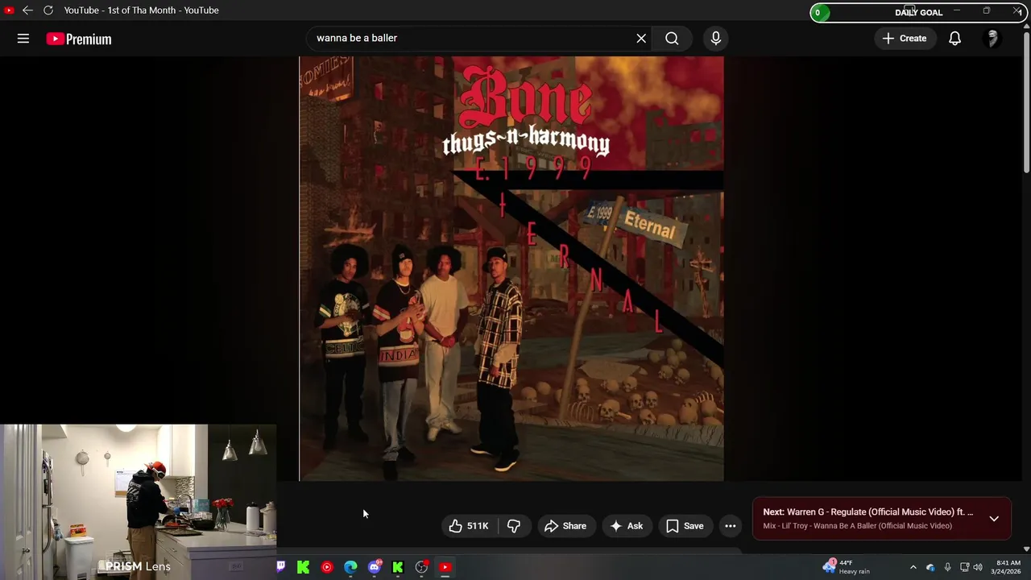The width and height of the screenshot is (1031, 580).
Task: Dislike the video with the thumbs-down
Action: [x=514, y=526]
